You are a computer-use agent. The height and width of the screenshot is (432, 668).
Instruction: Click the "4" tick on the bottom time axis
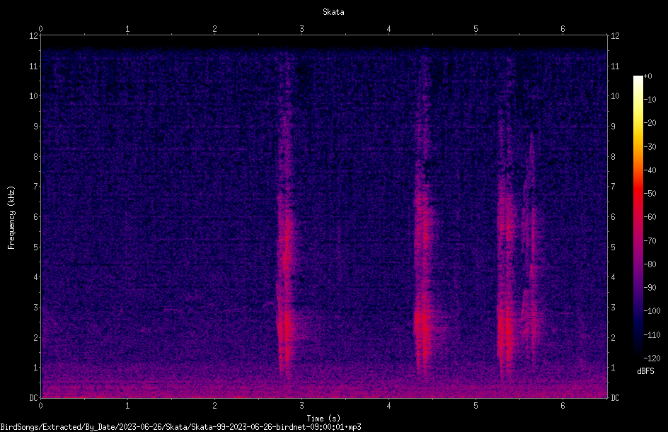(x=388, y=406)
